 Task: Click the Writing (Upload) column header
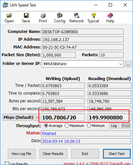tap(63, 79)
